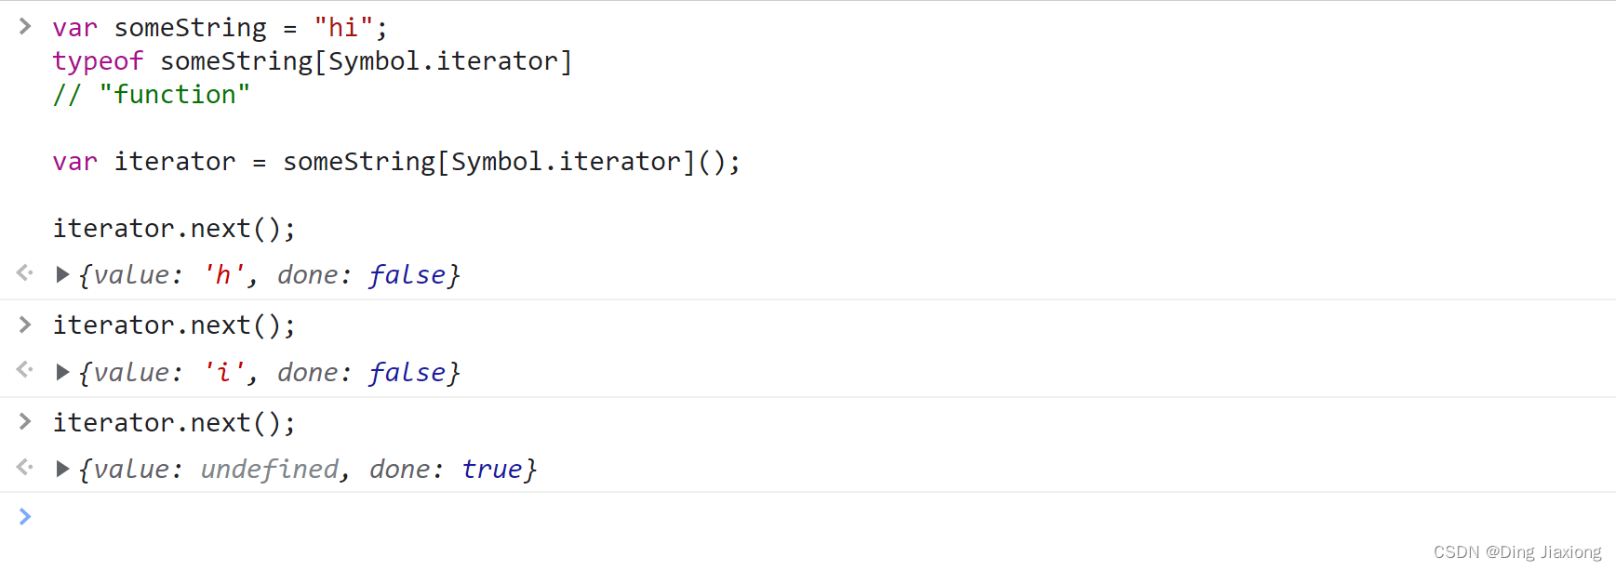This screenshot has height=570, width=1616.
Task: Click the output arrow beside the undefined result
Action: (x=25, y=468)
